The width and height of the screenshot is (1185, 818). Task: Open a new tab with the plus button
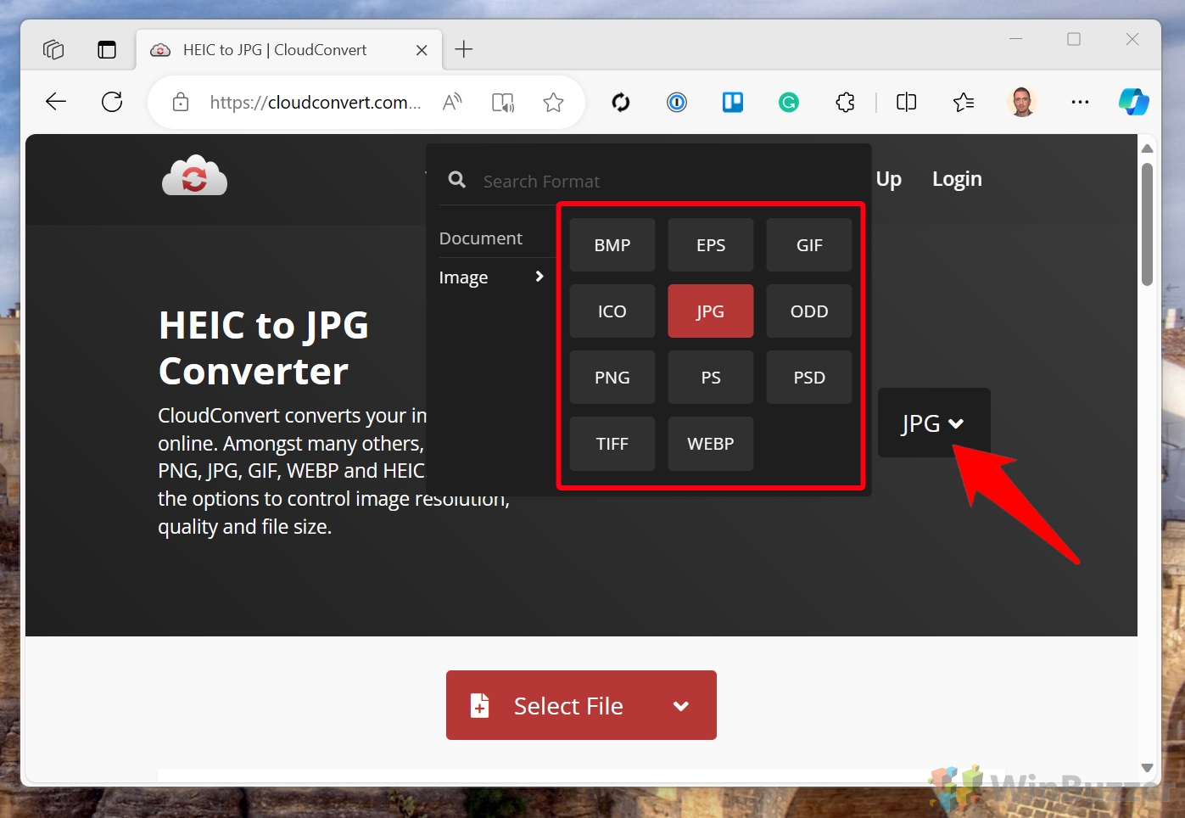click(x=464, y=49)
